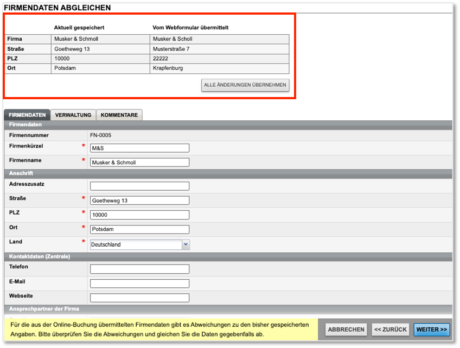
Task: Click the Firmenkürzel input field
Action: 139,148
